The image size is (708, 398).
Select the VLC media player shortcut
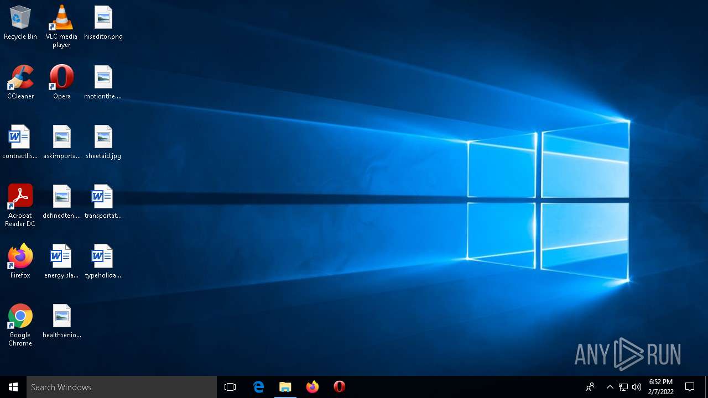point(61,27)
